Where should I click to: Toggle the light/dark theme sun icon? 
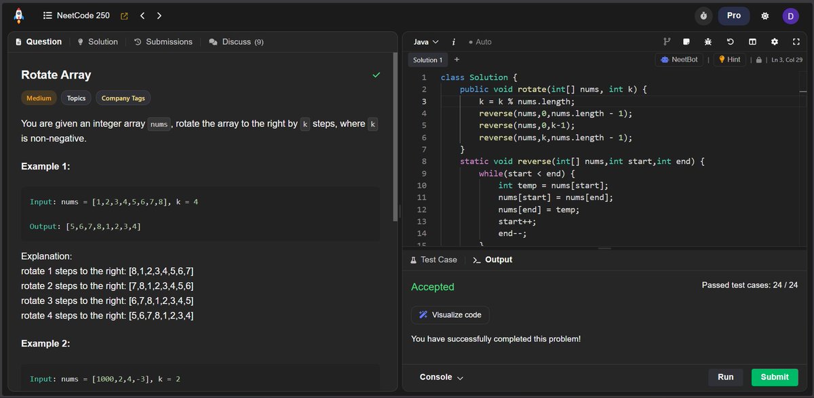pos(765,16)
